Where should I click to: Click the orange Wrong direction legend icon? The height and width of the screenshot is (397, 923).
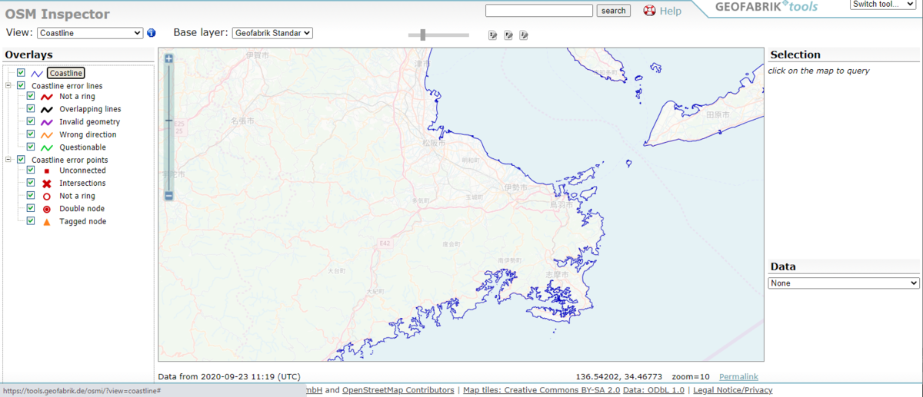(47, 134)
